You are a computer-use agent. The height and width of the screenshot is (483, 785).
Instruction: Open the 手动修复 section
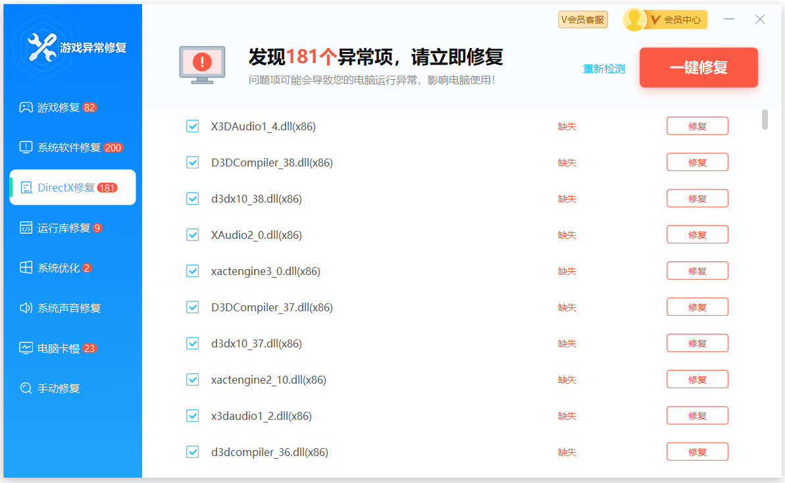pyautogui.click(x=53, y=388)
